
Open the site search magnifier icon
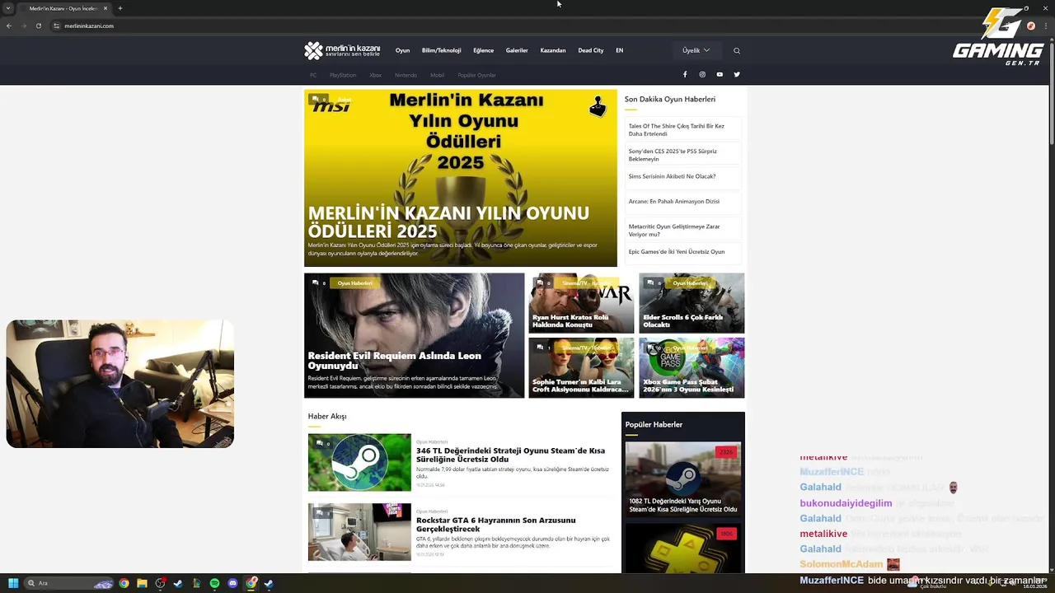[x=737, y=50]
